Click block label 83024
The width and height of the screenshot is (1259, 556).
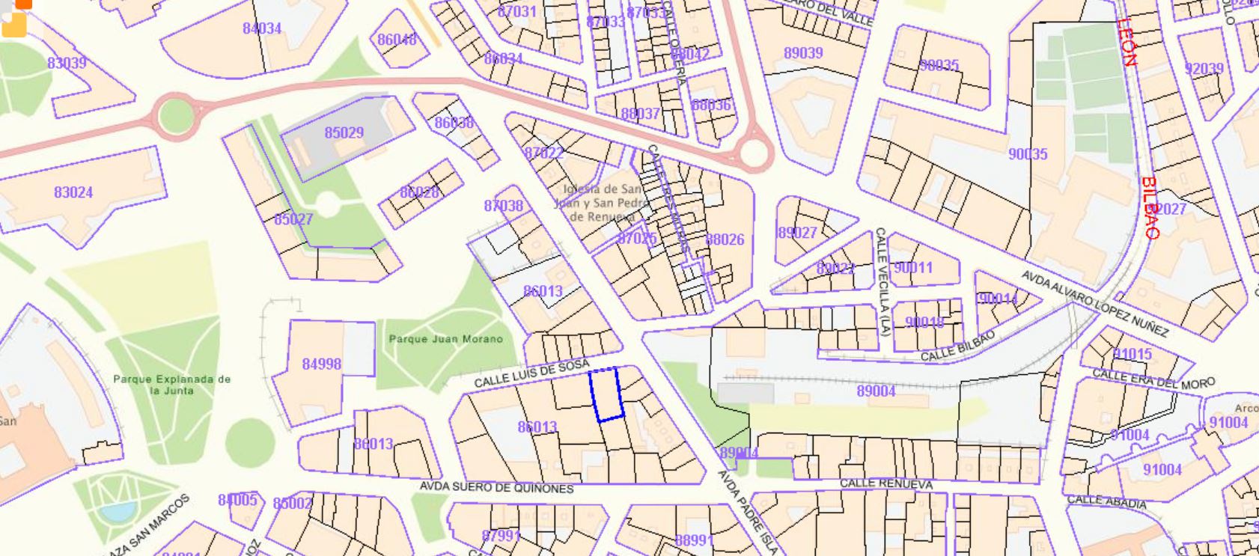73,192
